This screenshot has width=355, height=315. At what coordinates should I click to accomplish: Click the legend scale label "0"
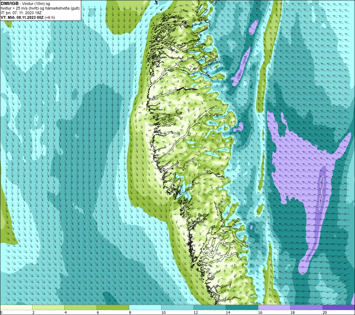pyautogui.click(x=1, y=313)
